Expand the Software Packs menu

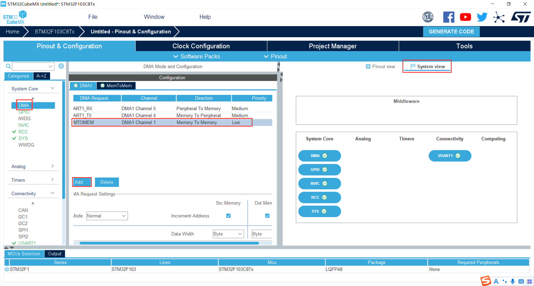[x=197, y=56]
